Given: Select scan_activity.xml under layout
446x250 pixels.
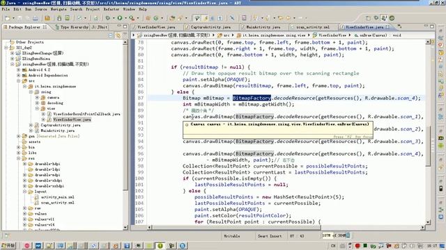Looking at the screenshot, I should [57, 203].
